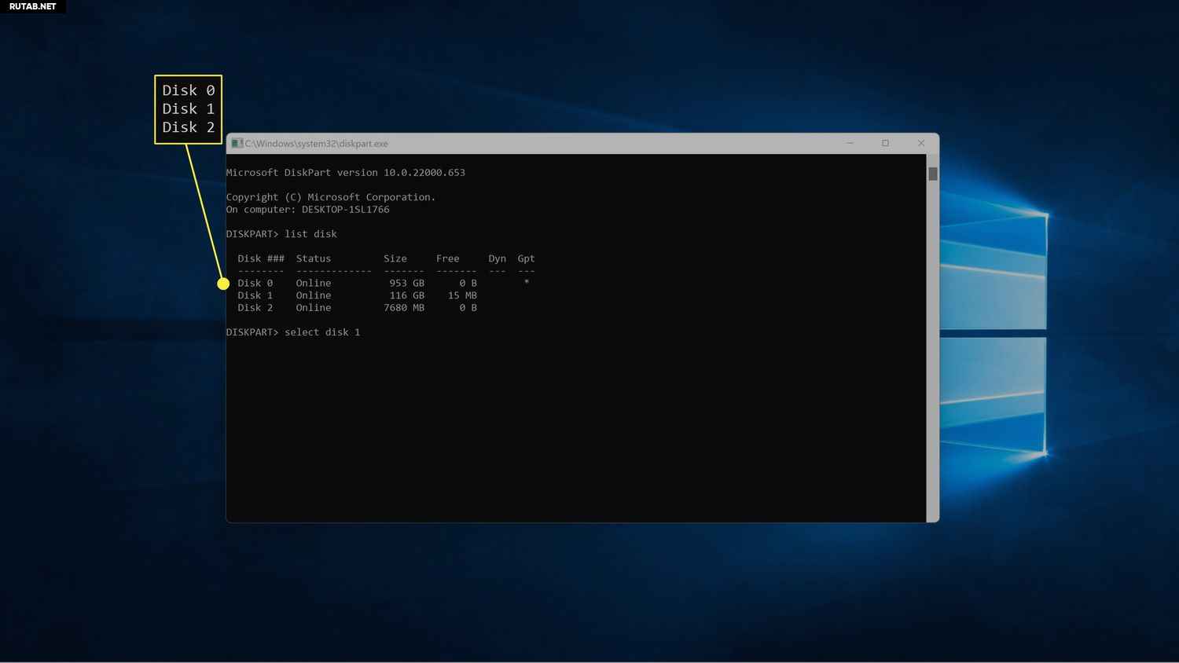Click the console scrollbar thumb
The image size is (1179, 663).
point(932,174)
